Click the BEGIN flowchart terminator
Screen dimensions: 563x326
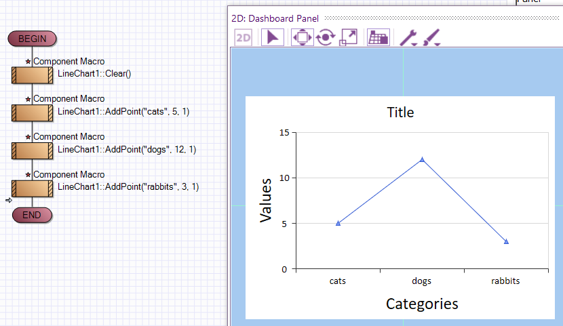(32, 39)
